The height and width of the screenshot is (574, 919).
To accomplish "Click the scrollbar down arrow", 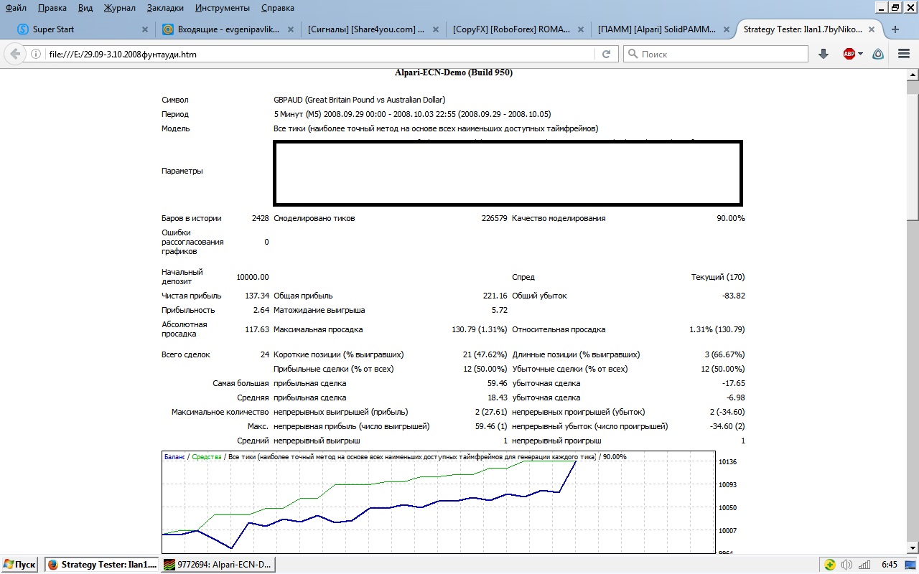I will tap(913, 547).
